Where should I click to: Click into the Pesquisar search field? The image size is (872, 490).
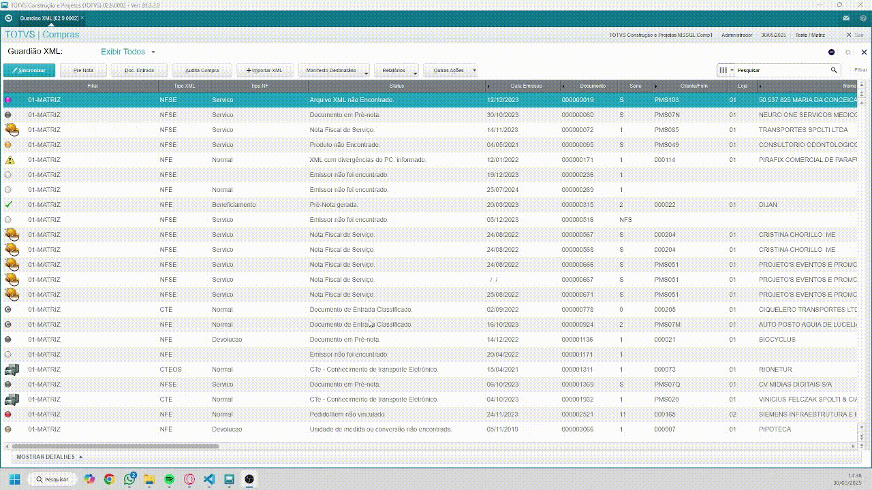pyautogui.click(x=781, y=70)
